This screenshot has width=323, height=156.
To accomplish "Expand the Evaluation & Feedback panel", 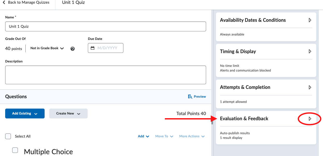I will [x=310, y=119].
